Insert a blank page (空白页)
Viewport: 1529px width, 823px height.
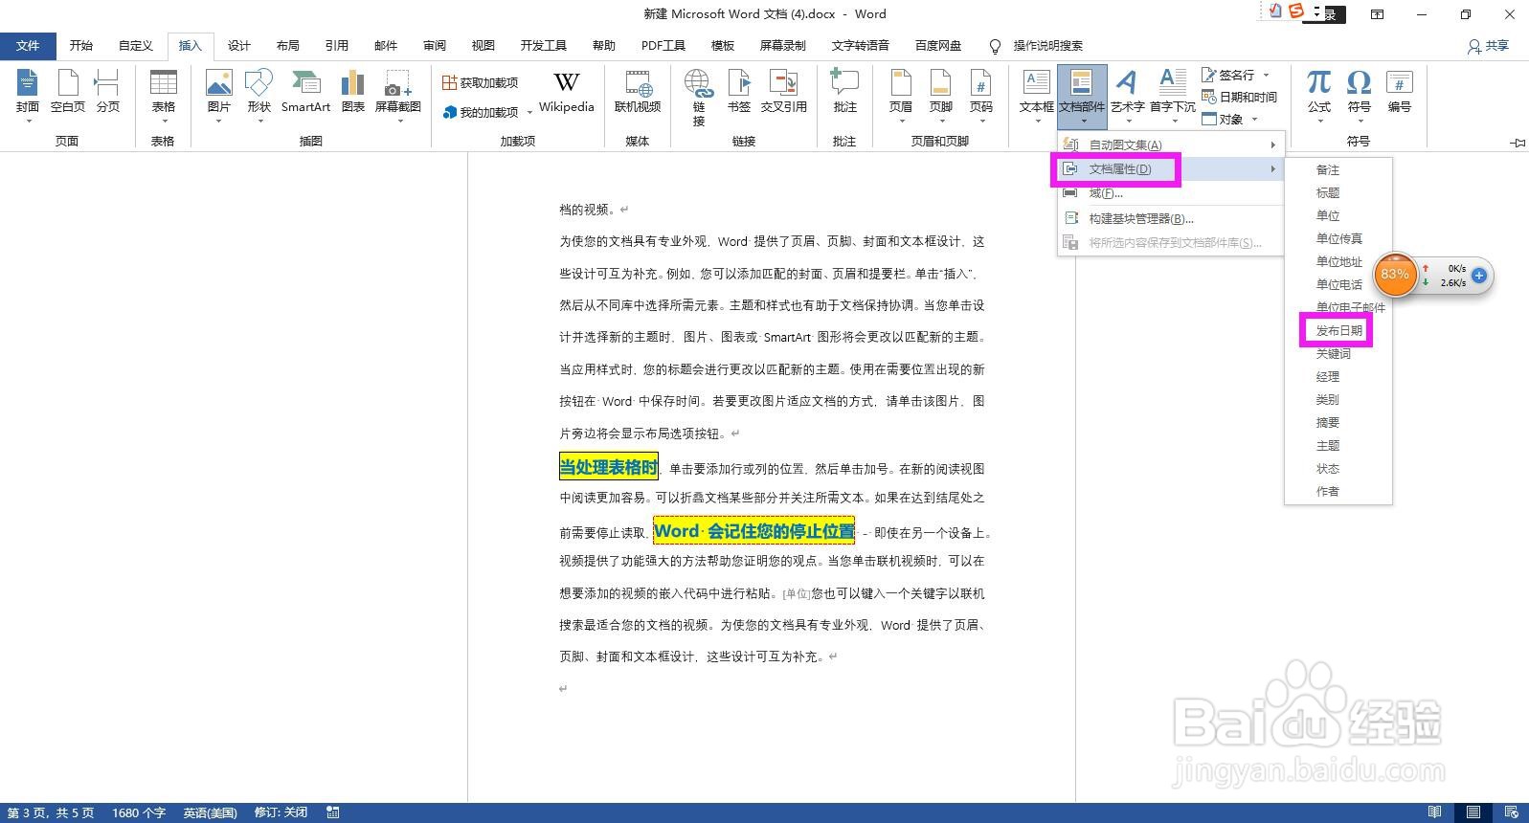[x=68, y=92]
